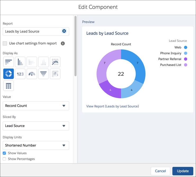Click the Update button
Image resolution: width=196 pixels, height=177 pixels.
(183, 171)
